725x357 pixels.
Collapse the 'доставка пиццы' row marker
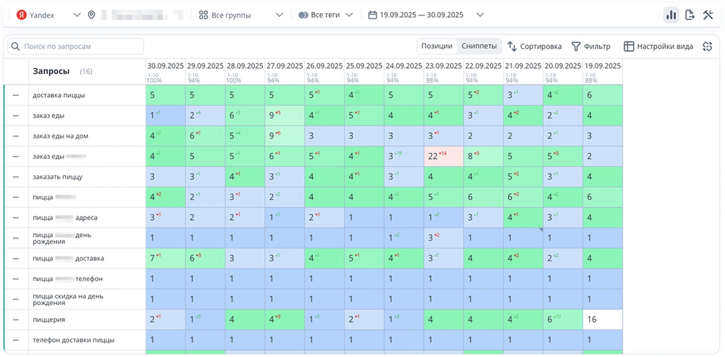point(15,95)
